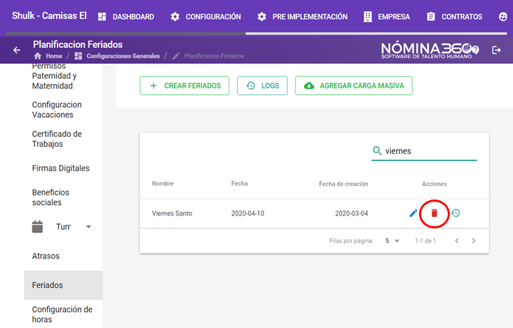Image resolution: width=513 pixels, height=328 pixels.
Task: Click the Nombre column header
Action: [163, 183]
